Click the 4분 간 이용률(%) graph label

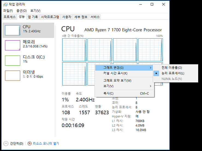click(73, 36)
